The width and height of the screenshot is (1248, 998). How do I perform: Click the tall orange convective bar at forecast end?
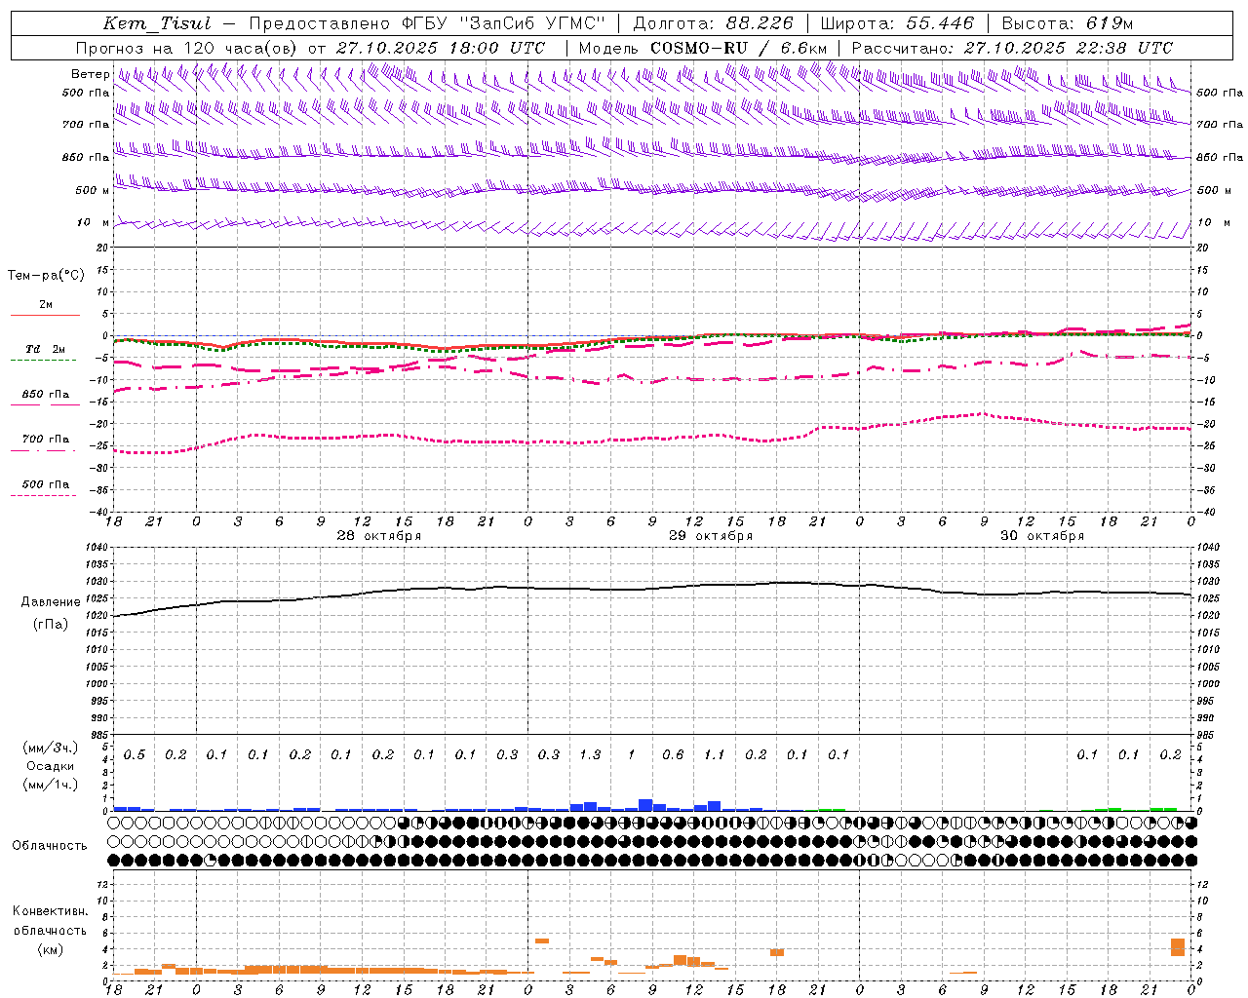click(1178, 946)
